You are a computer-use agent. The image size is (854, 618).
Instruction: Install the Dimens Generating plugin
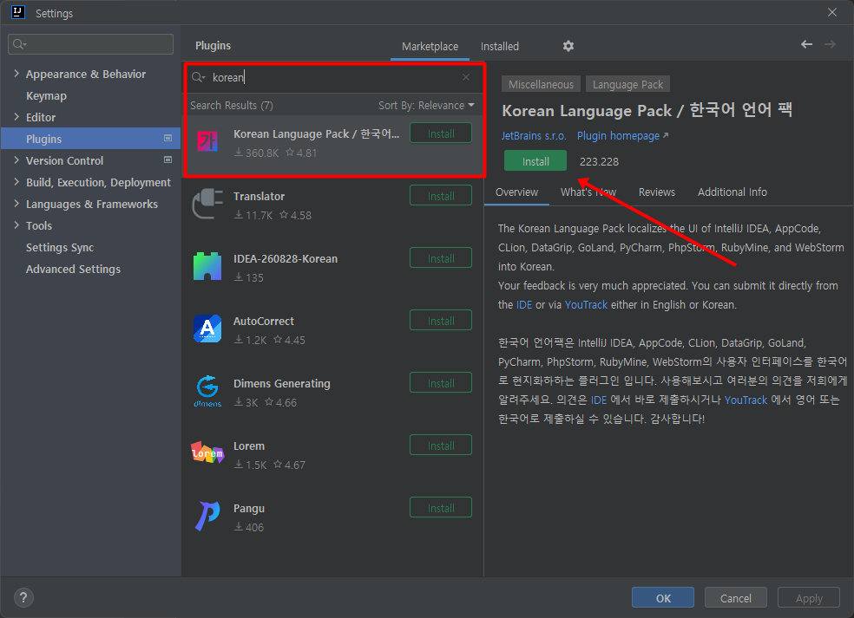coord(441,383)
